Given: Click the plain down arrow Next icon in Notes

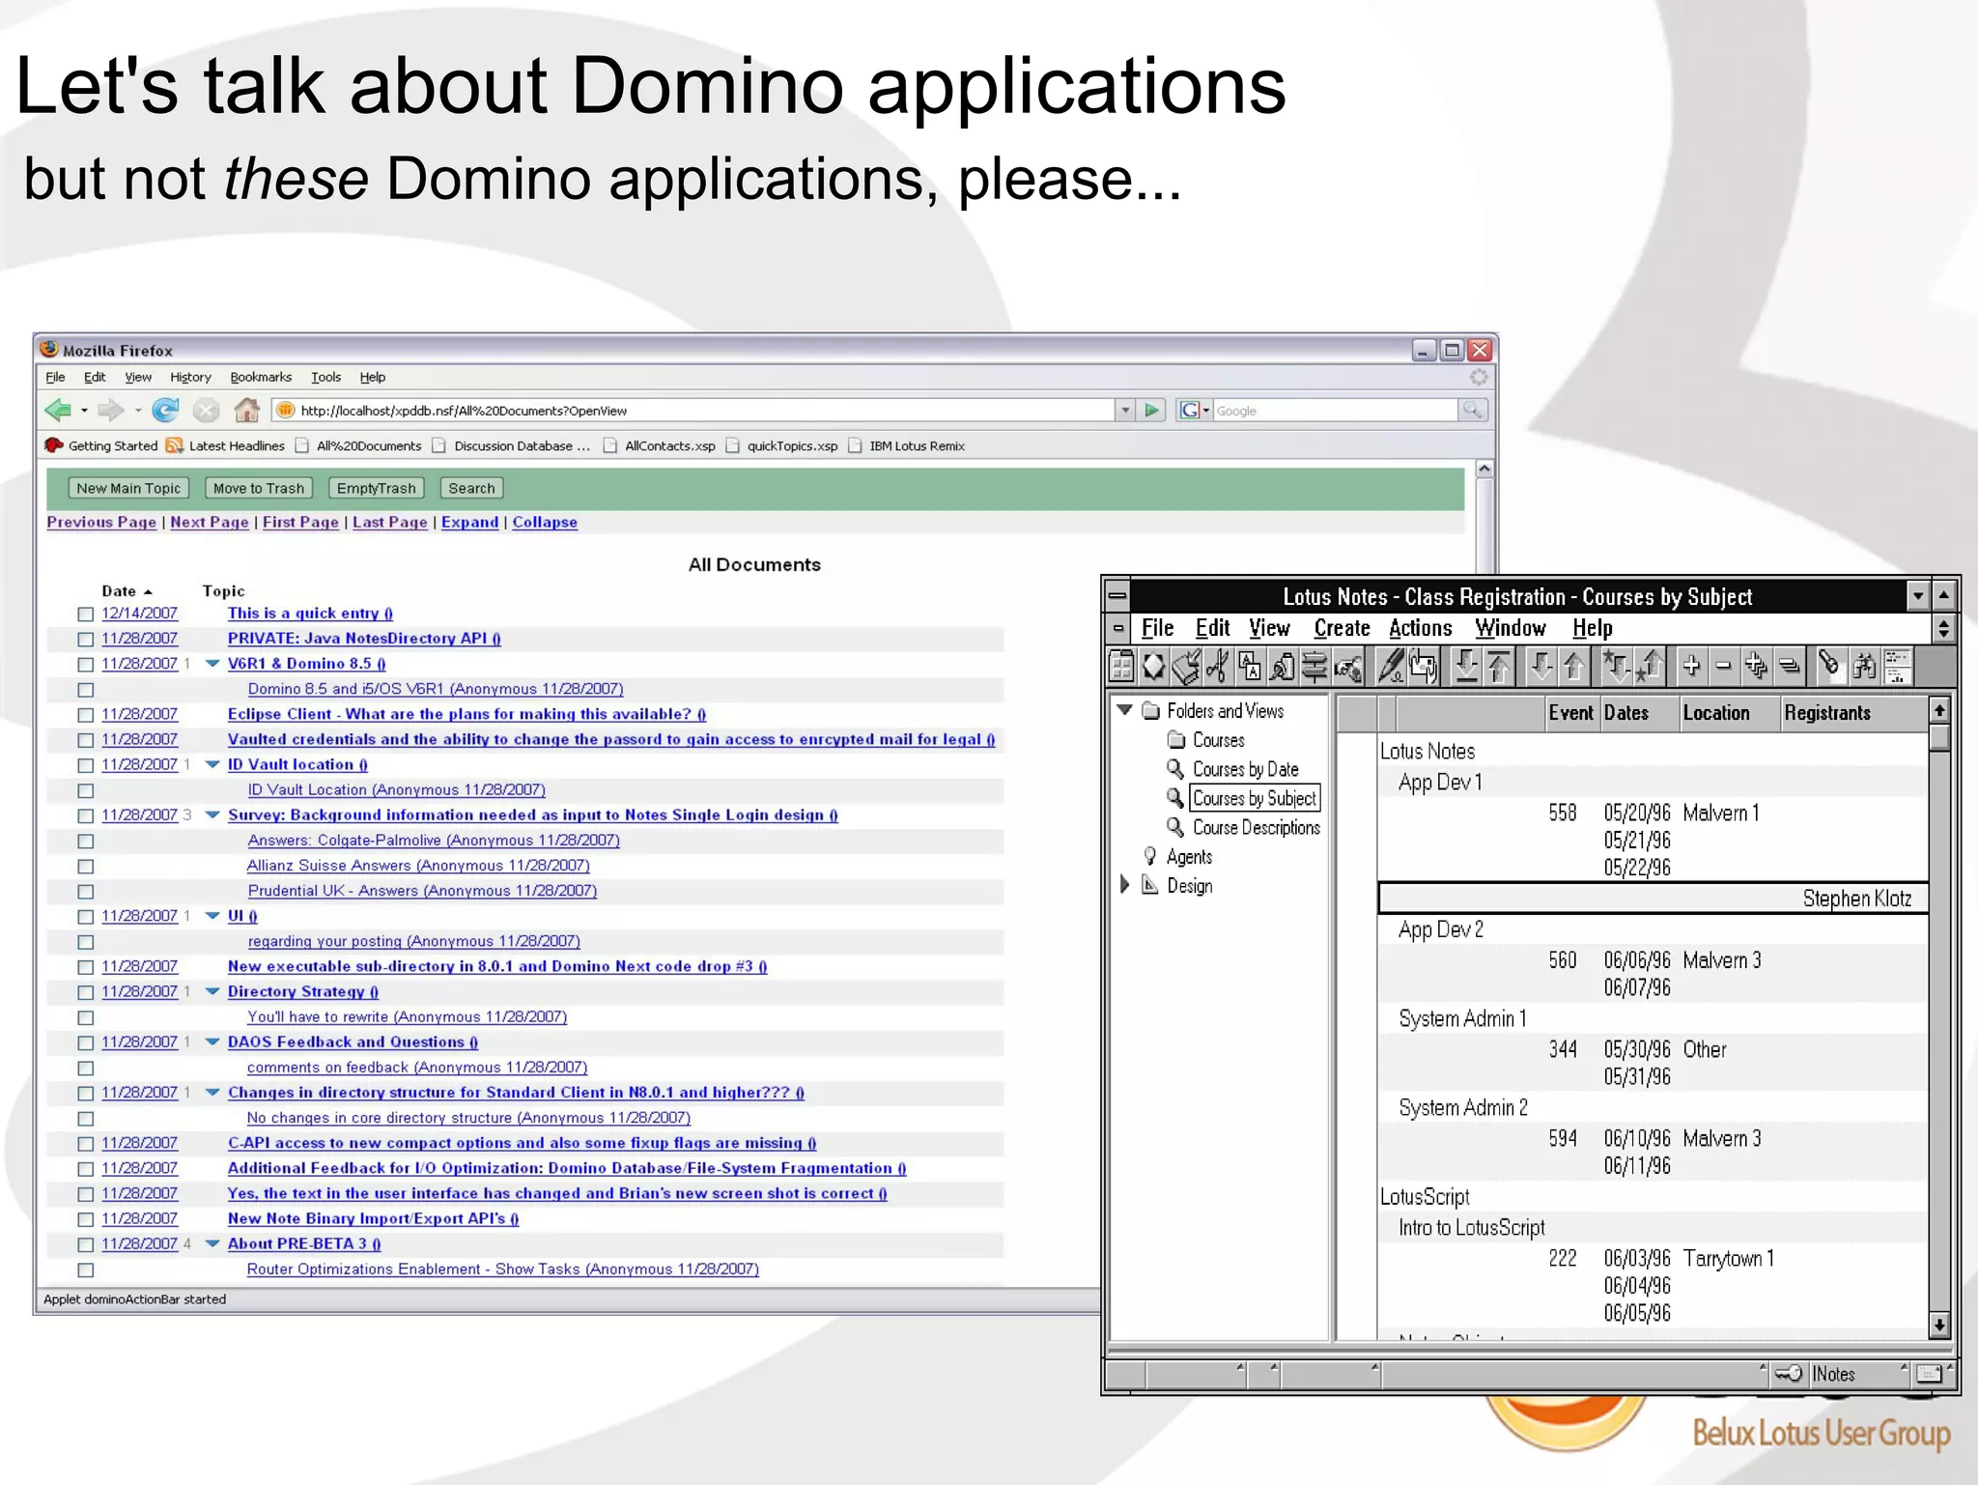Looking at the screenshot, I should coord(1542,667).
